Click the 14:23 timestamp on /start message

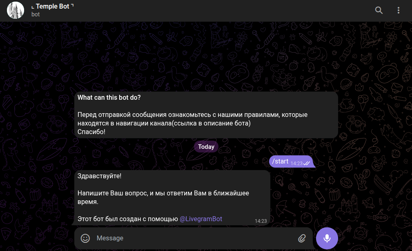click(296, 163)
